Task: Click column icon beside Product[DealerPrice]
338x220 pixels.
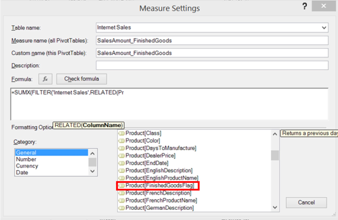Action: (121, 156)
